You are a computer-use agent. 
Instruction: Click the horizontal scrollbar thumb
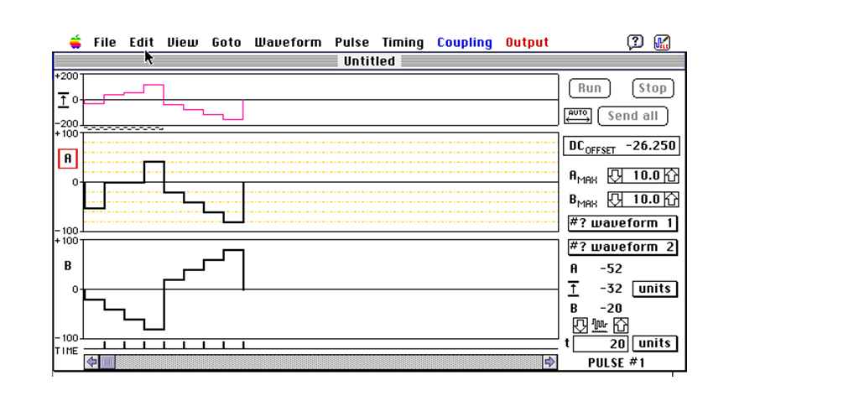click(107, 362)
